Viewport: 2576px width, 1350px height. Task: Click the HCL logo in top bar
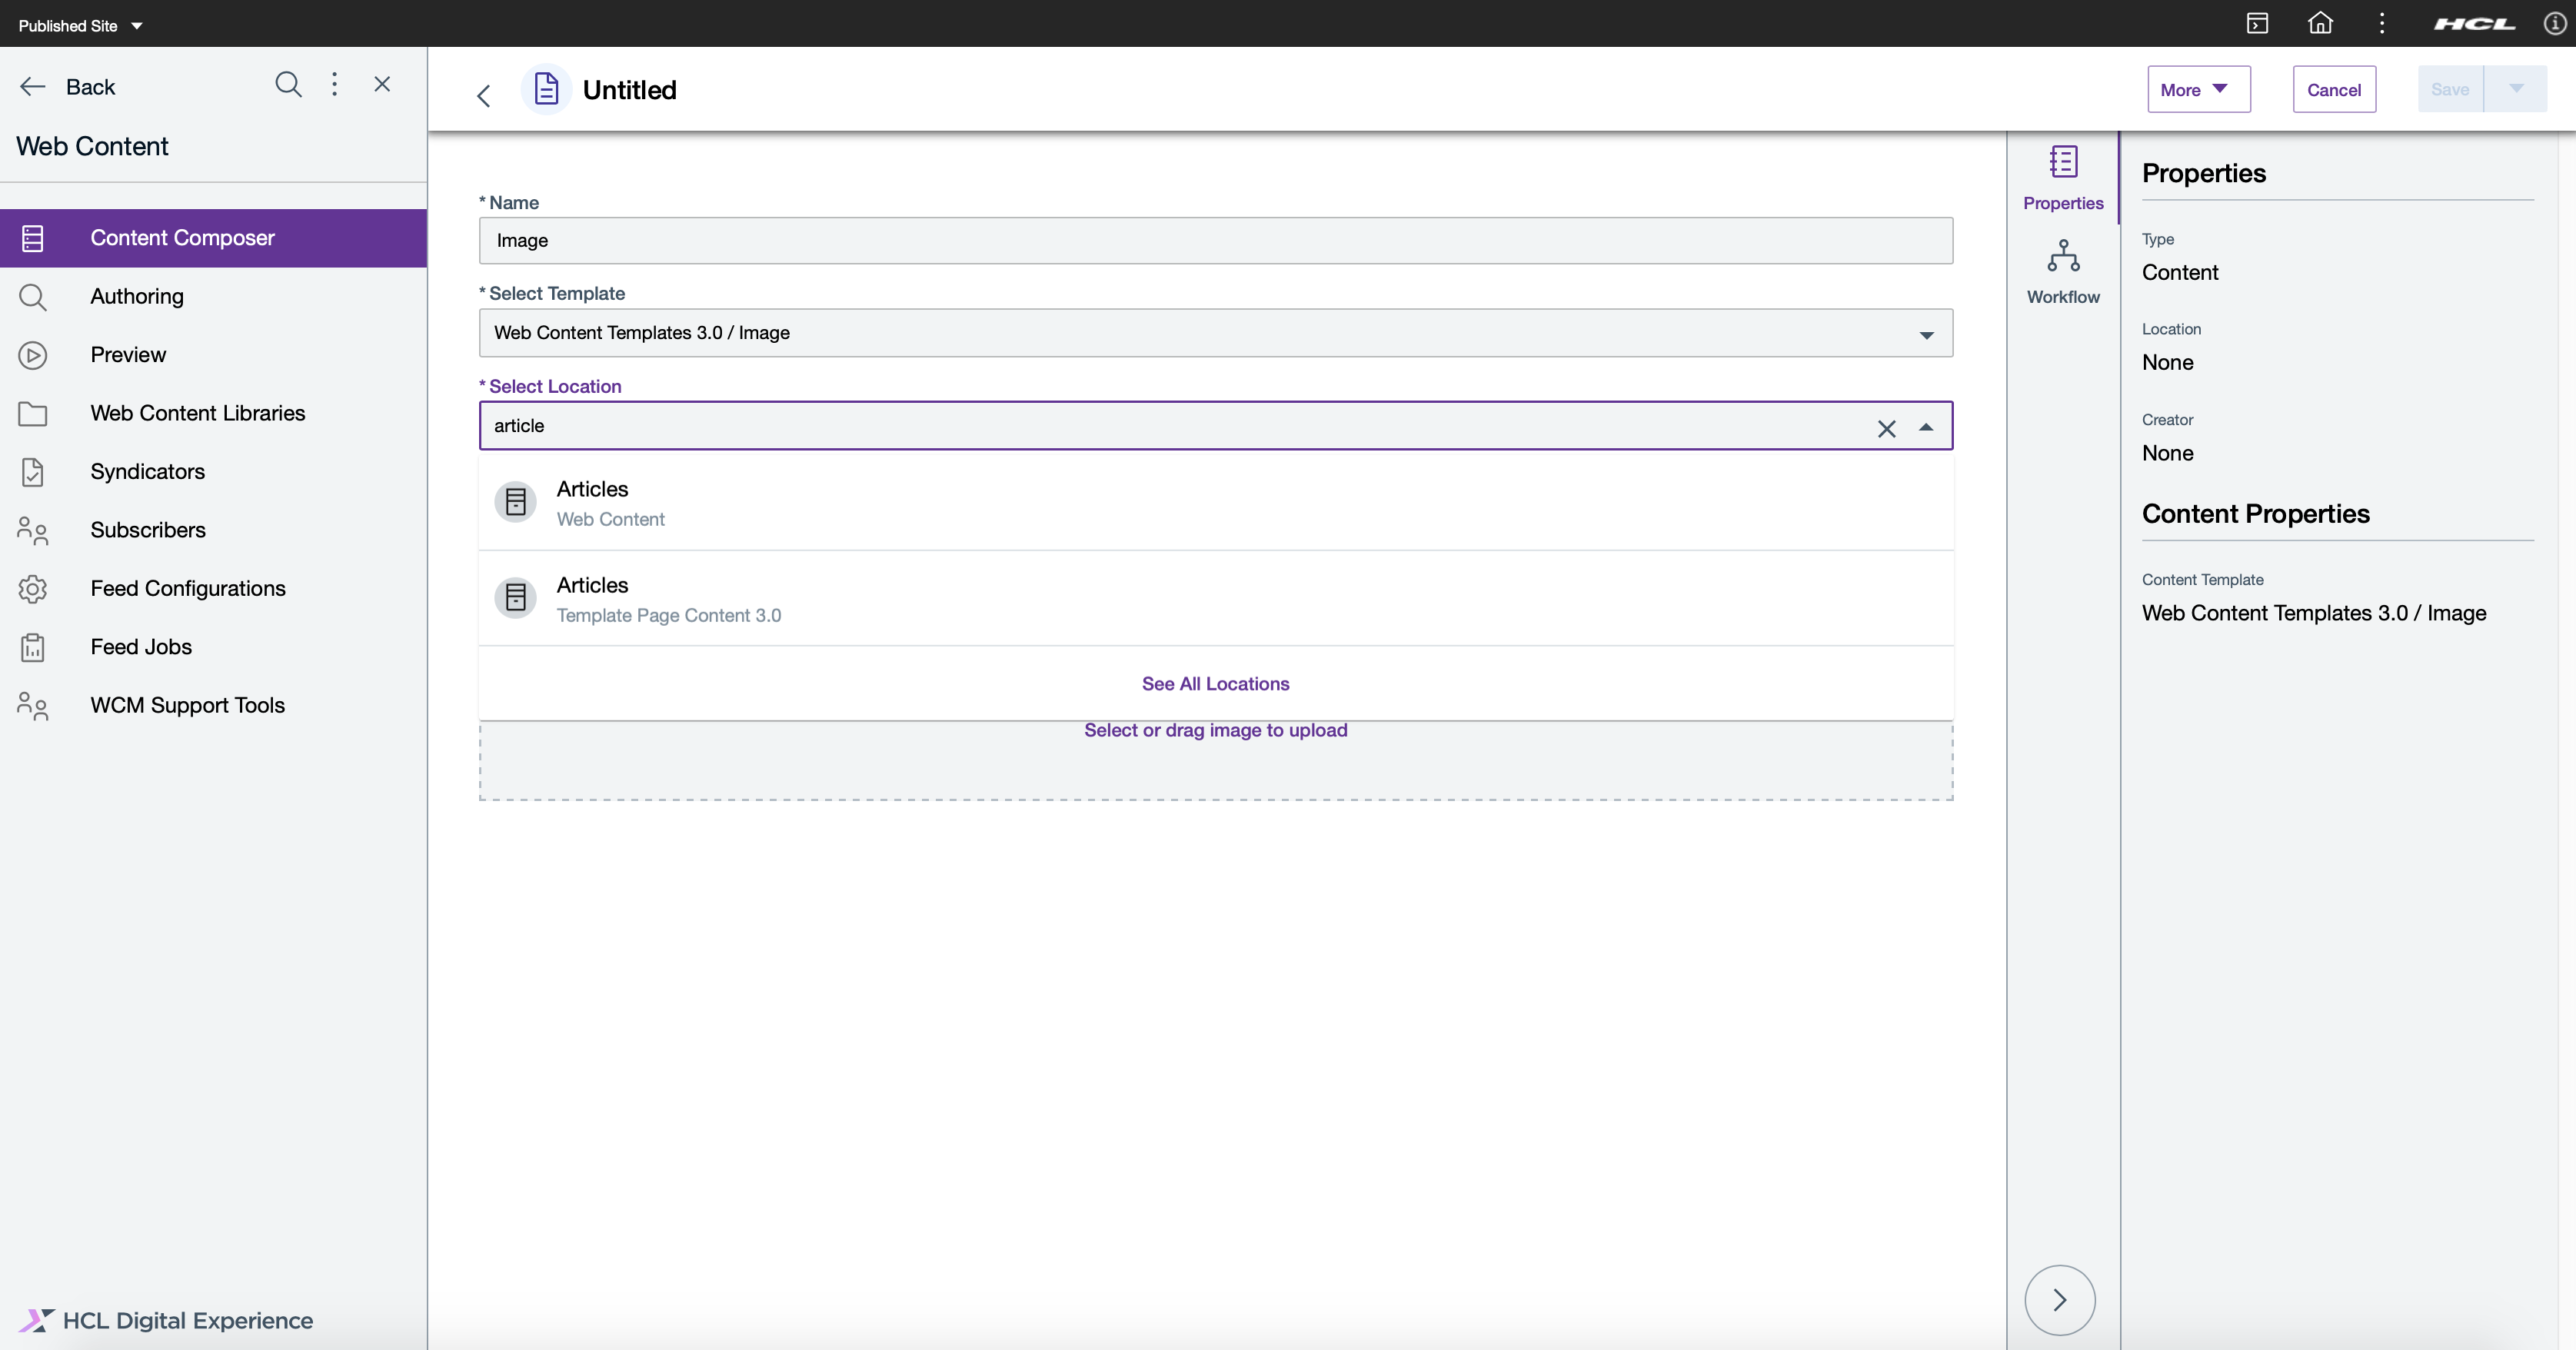[2474, 24]
